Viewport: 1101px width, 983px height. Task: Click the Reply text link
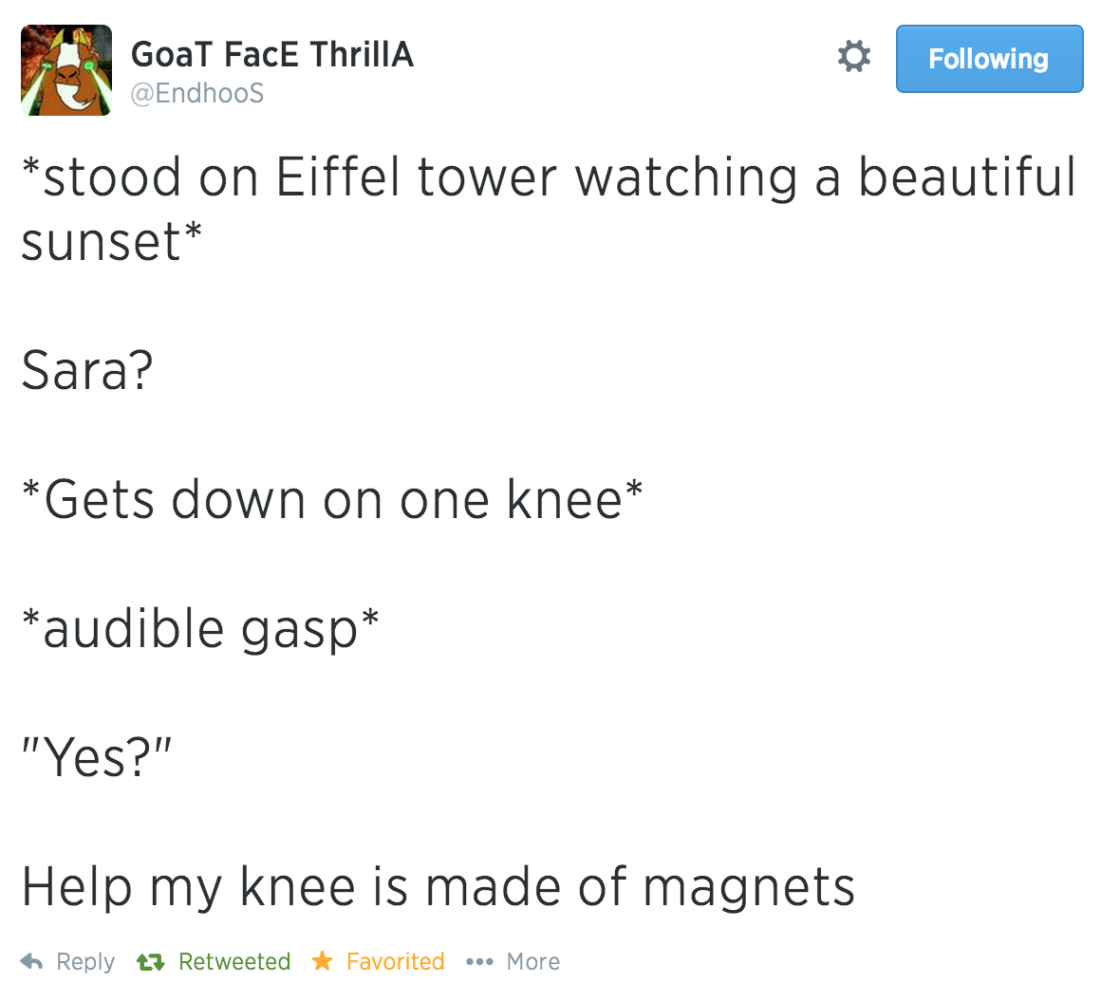point(85,962)
